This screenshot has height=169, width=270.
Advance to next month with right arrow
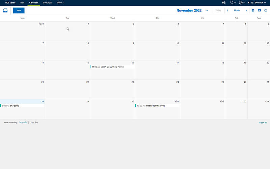[x=246, y=10]
